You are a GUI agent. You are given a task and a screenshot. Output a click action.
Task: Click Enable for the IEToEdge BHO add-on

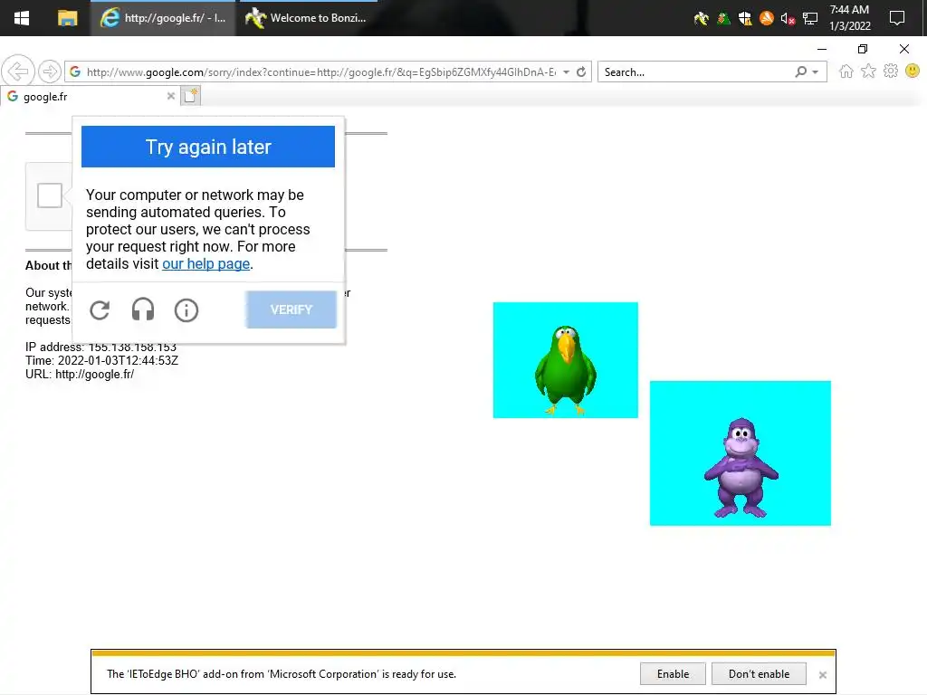673,673
